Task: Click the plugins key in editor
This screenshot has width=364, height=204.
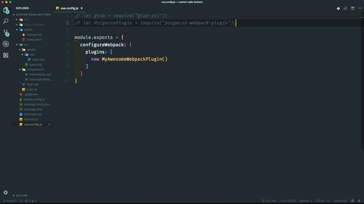Action: (95, 52)
